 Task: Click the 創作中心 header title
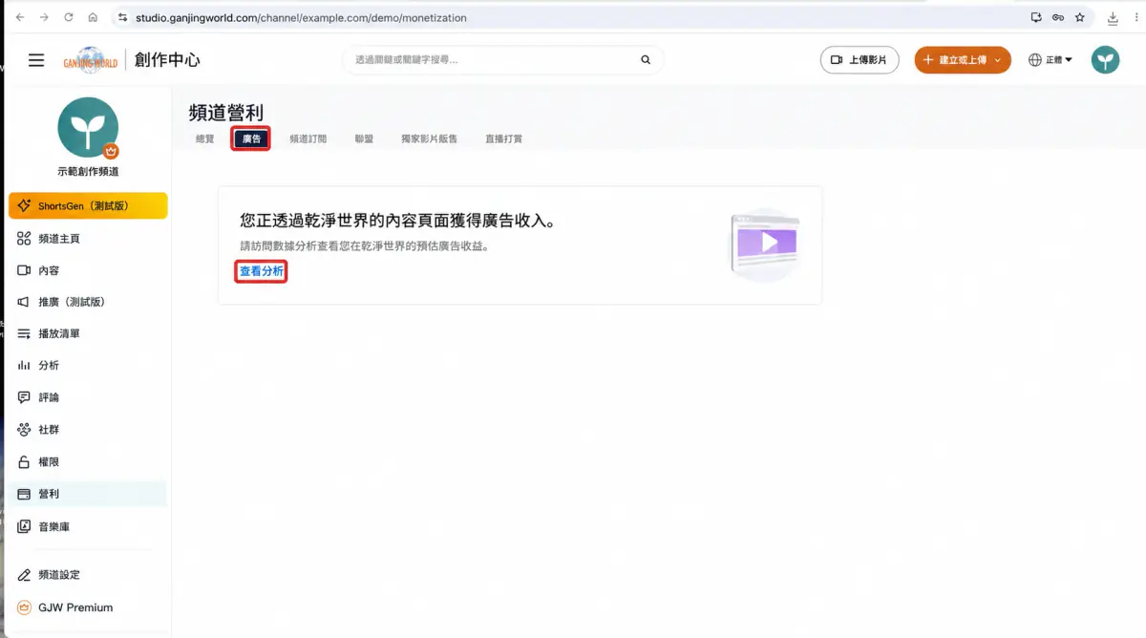tap(167, 60)
